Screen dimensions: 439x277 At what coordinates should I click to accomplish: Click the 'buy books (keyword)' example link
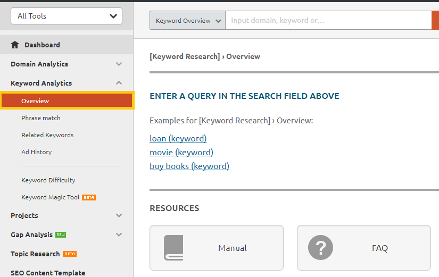pyautogui.click(x=189, y=166)
